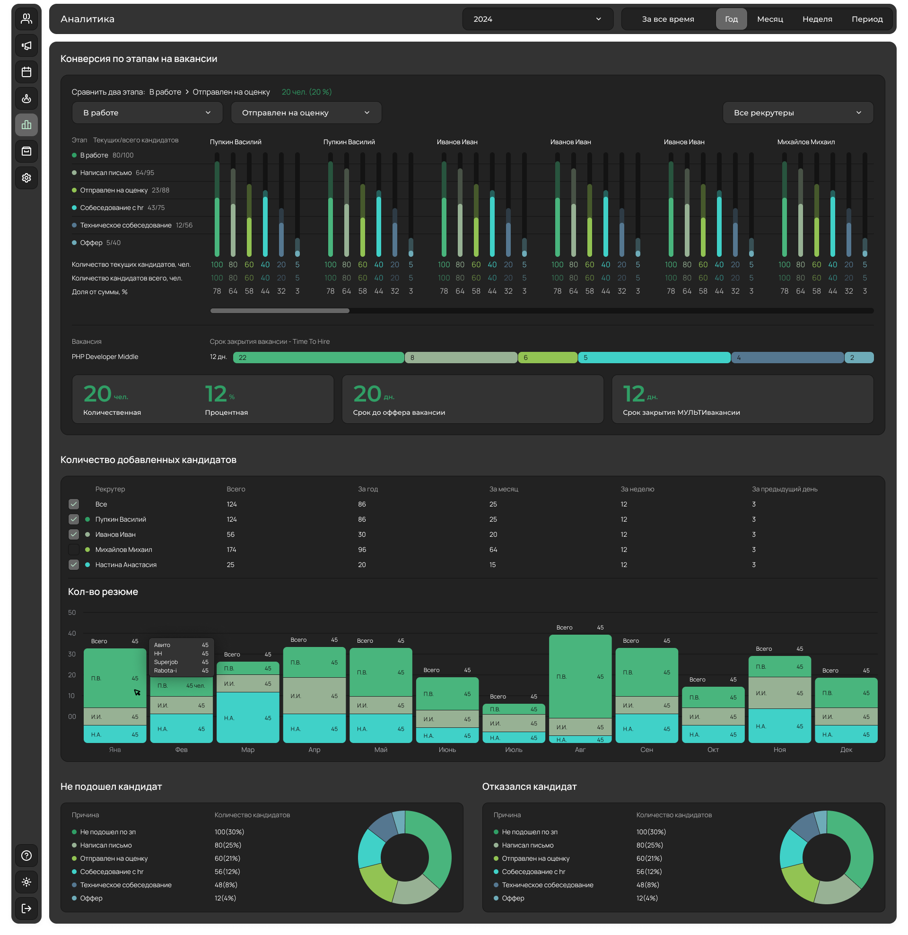Select the За все время tab
The image size is (908, 935).
(x=667, y=19)
